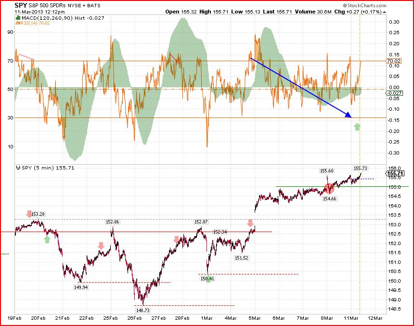Select the 154.0 price axis label

[395, 206]
